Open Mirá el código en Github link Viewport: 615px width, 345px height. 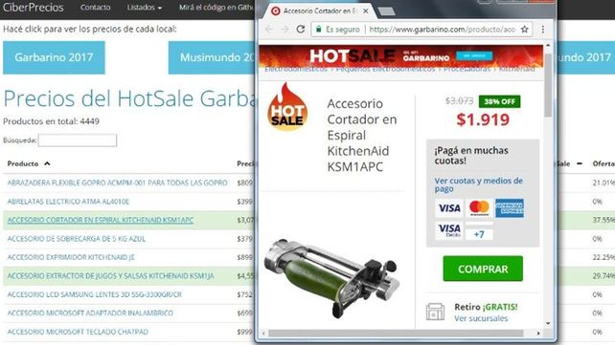[x=216, y=7]
